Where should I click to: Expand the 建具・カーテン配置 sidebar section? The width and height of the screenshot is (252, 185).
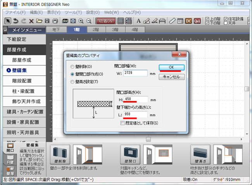point(23,111)
